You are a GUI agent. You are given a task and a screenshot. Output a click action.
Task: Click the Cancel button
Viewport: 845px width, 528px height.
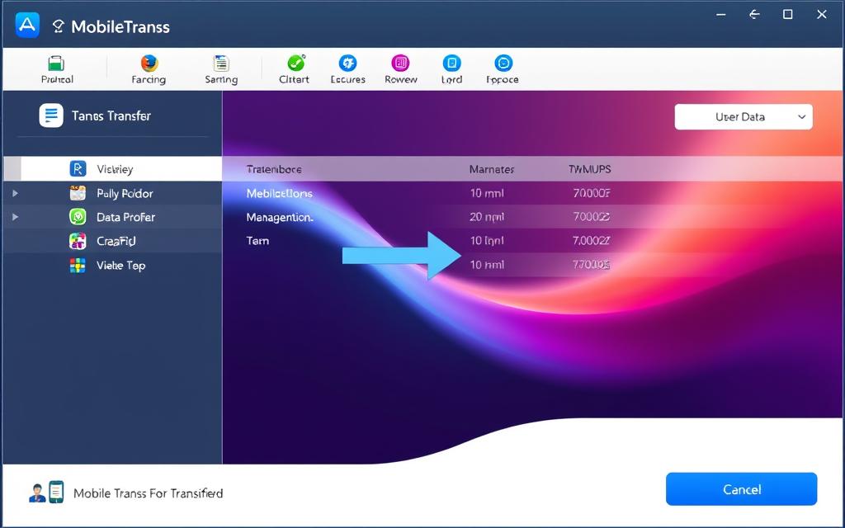click(x=741, y=489)
